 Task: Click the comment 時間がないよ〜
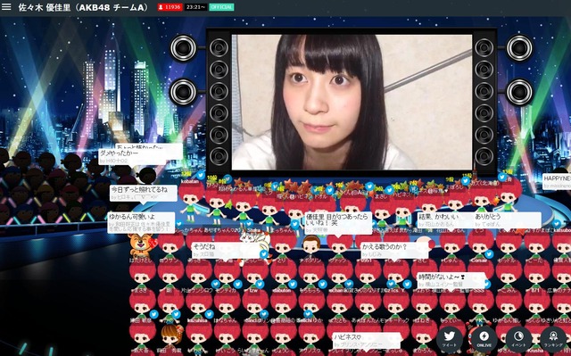click(451, 280)
